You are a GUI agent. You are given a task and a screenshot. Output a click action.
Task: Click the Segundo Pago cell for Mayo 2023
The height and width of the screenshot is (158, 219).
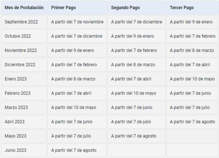click(133, 136)
